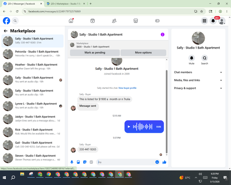Open Sally chat with 330-447-9265 preview
This screenshot has height=185, width=231.
[x=32, y=41]
